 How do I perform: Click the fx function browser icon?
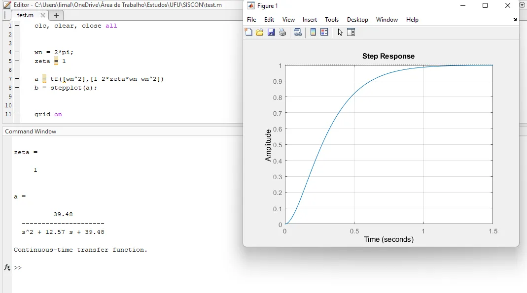[7, 267]
